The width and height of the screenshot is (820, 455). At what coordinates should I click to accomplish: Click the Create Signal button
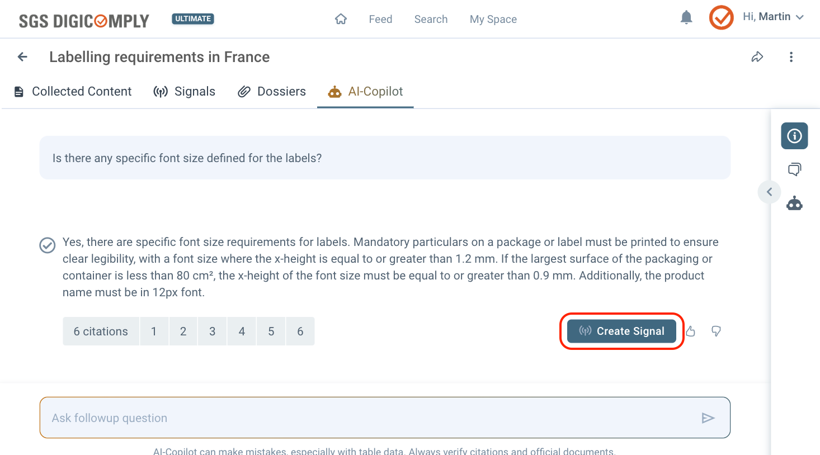[x=621, y=331]
